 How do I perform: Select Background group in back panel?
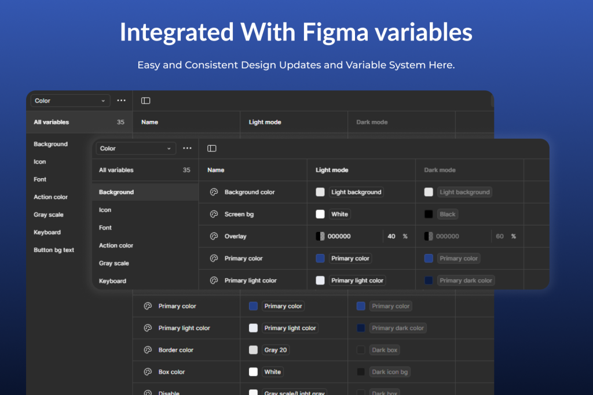coord(51,144)
